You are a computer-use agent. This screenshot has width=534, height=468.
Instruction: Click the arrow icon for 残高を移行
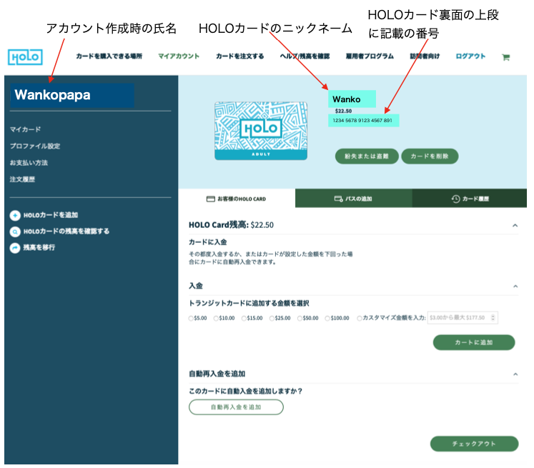pyautogui.click(x=15, y=248)
